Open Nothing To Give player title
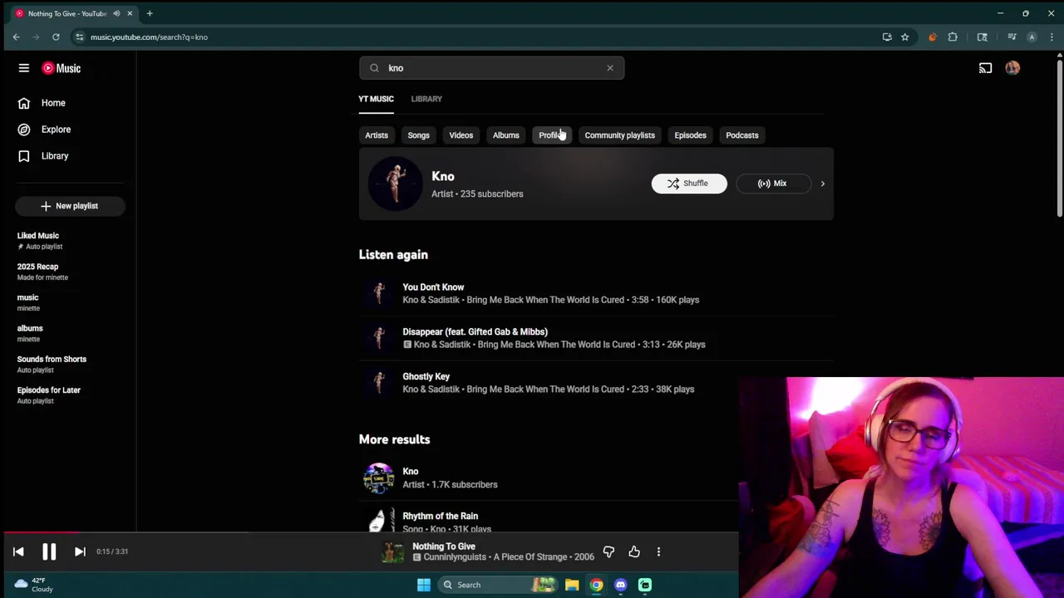The image size is (1064, 598). 444,547
